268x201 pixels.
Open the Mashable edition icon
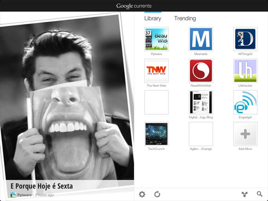(201, 39)
